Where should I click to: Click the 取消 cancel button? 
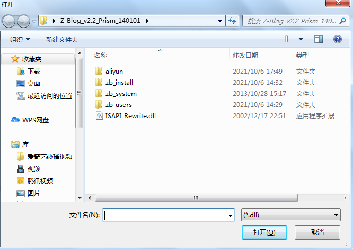click(x=317, y=233)
